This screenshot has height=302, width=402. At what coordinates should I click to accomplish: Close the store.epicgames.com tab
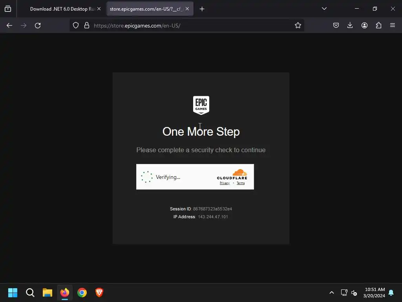pos(187,9)
